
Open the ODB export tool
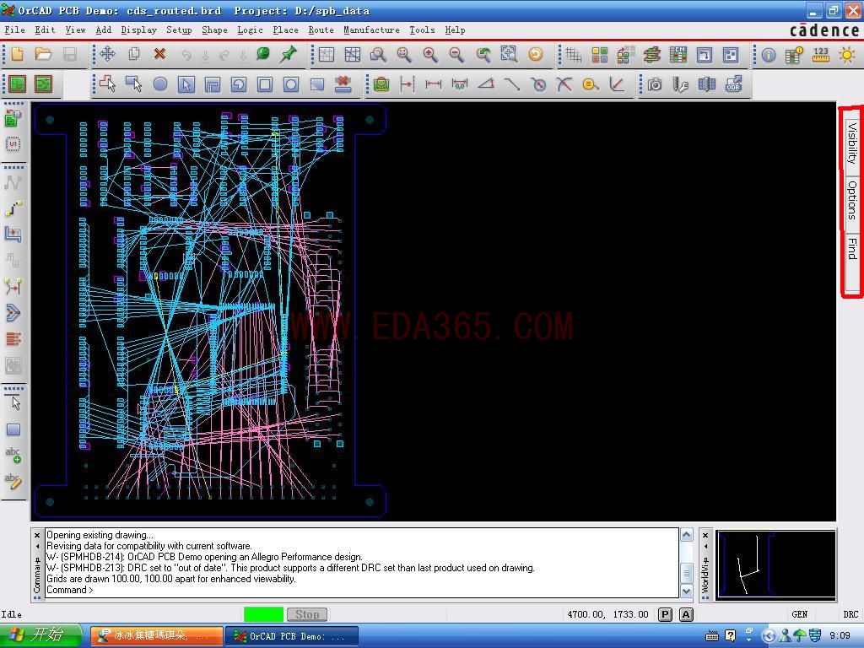tap(733, 84)
